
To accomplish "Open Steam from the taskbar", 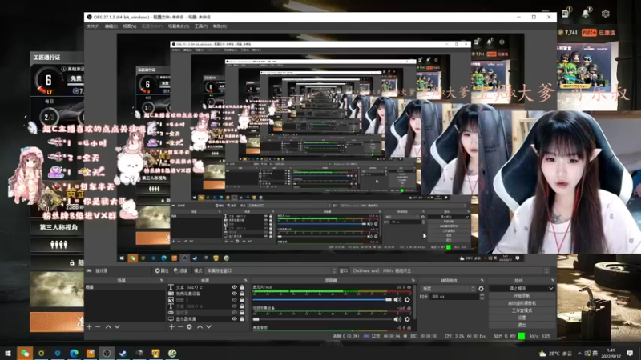I will coord(123,353).
